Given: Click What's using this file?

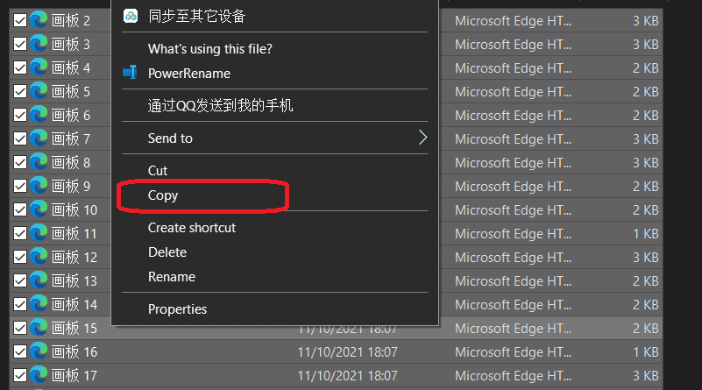Looking at the screenshot, I should (x=210, y=49).
